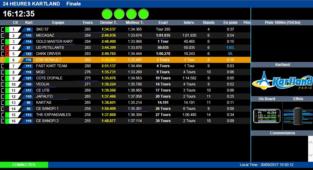Click green status indicator for THE EXPANDABLES
Viewport: 313px width, 170px height.
click(x=7, y=115)
